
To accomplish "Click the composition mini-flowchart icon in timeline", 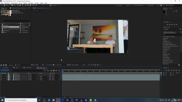I will pyautogui.click(x=45, y=71).
